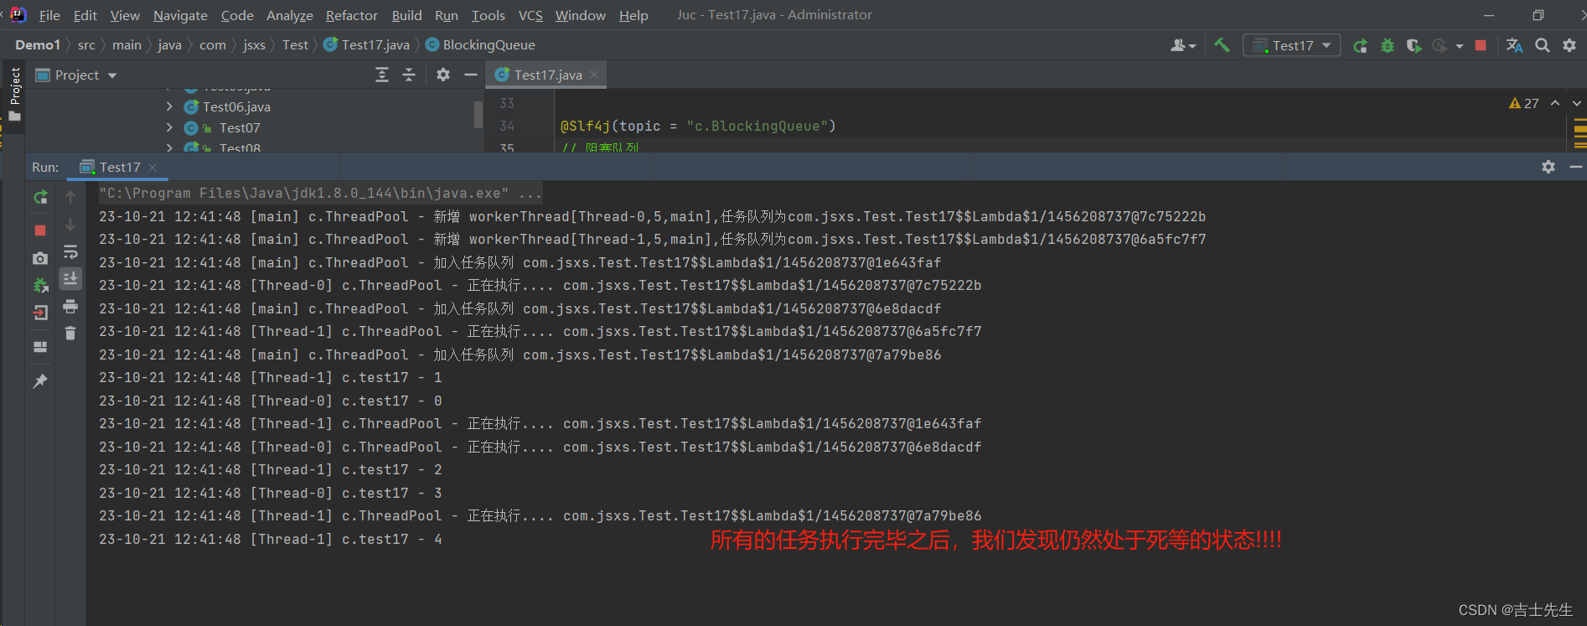Close the Test17.java editor tab
1587x626 pixels.
coord(594,75)
